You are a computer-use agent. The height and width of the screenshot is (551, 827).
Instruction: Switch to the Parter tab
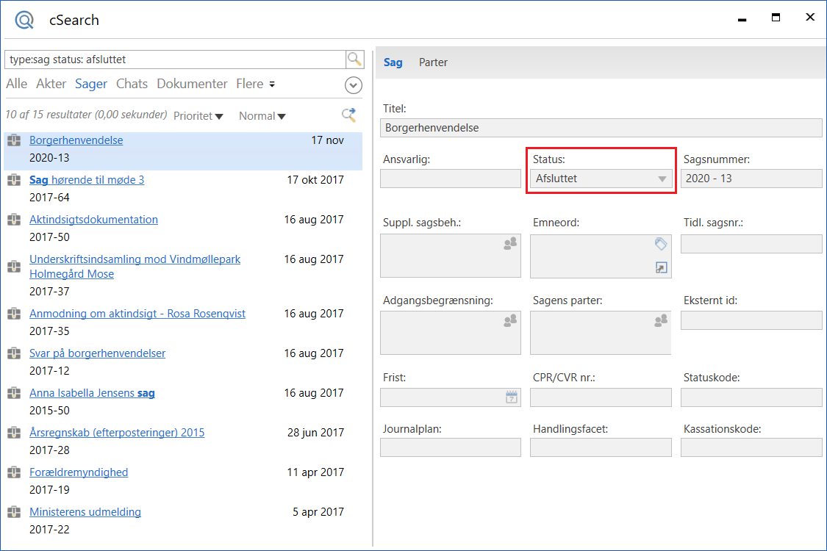pos(433,62)
